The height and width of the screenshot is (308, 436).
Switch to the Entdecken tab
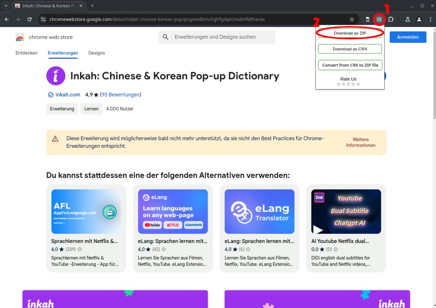[26, 53]
